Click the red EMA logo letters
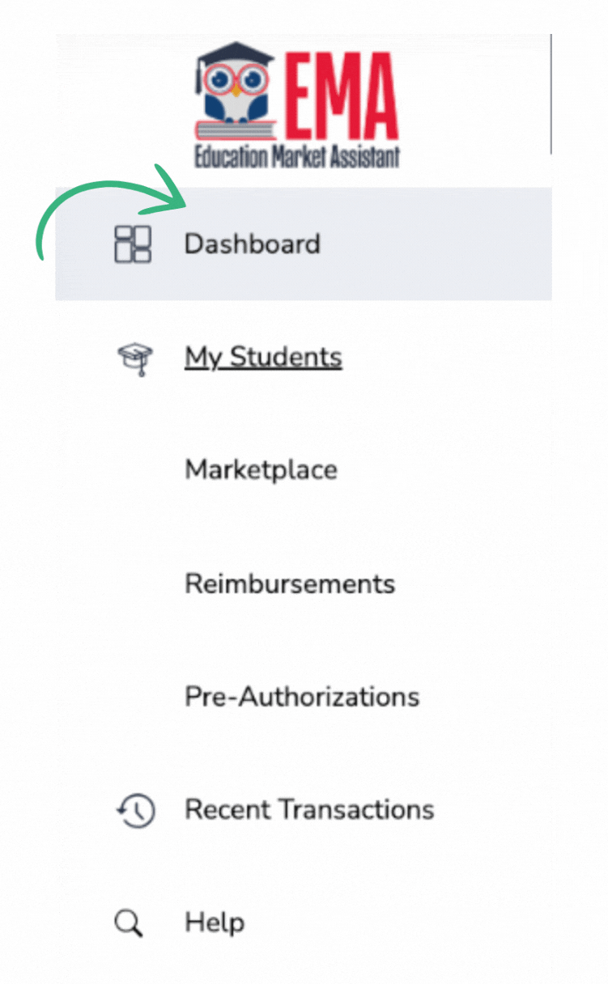This screenshot has height=984, width=608. pos(339,93)
